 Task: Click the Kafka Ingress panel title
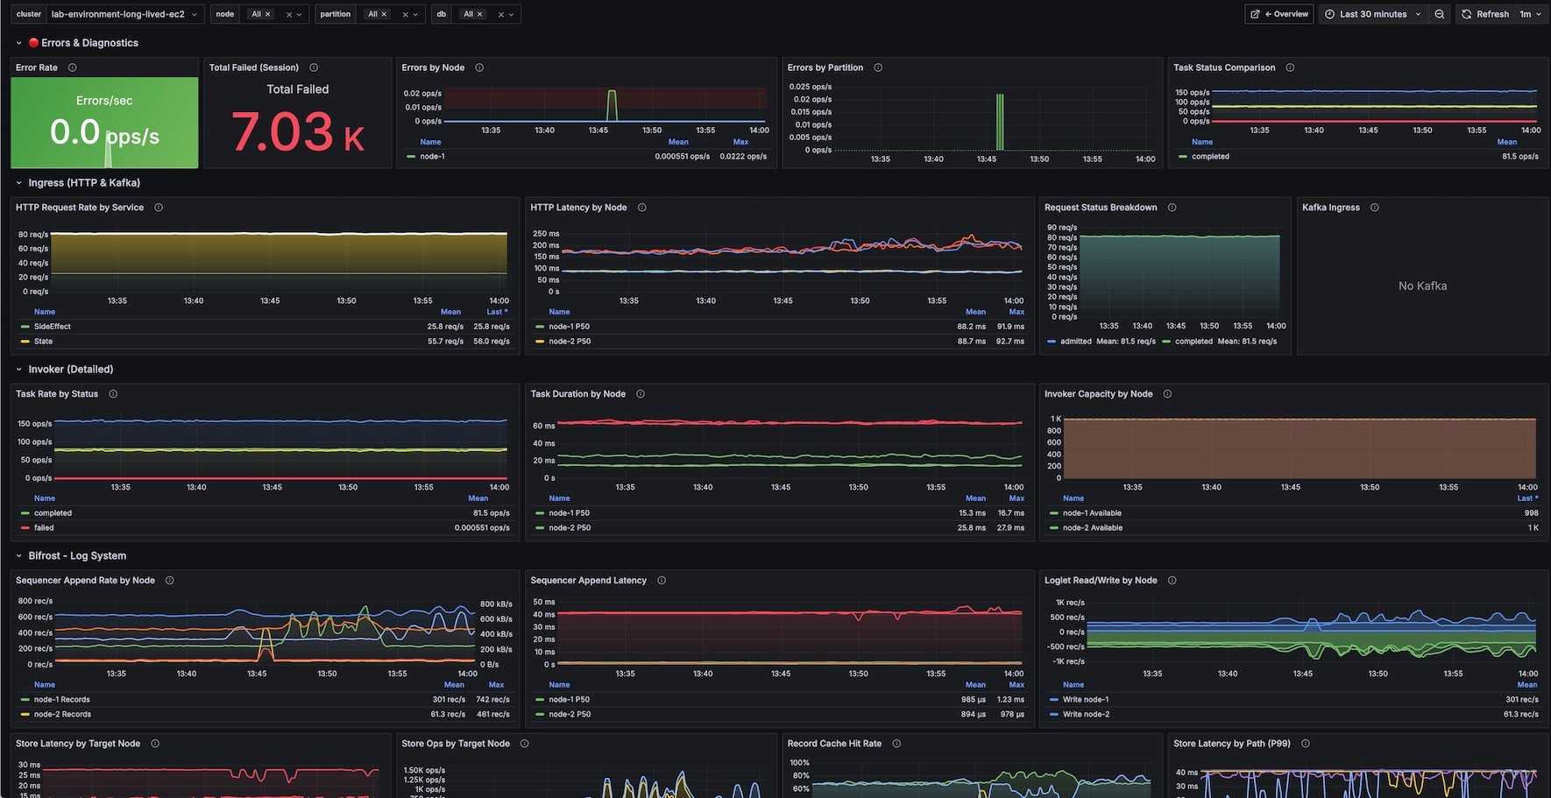(1330, 208)
